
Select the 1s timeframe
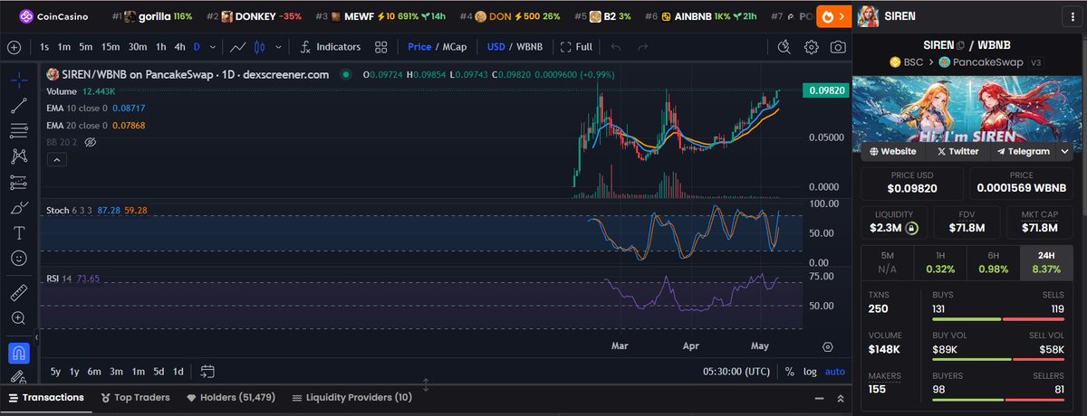(x=45, y=47)
